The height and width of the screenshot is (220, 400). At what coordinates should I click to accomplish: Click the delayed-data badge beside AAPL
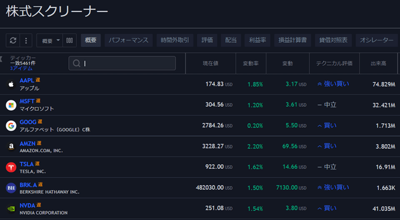38,80
